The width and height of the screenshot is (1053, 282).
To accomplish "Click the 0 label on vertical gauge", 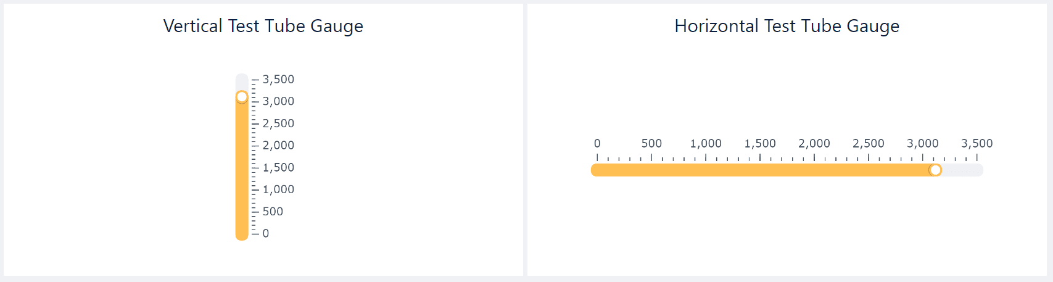I will tap(266, 233).
